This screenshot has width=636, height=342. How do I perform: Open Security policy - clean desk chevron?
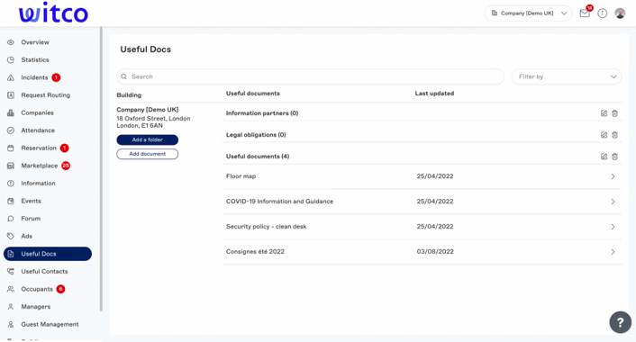tap(613, 227)
